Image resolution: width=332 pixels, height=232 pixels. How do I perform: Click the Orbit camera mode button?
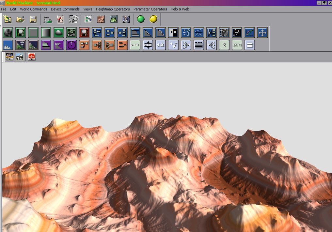pos(9,57)
